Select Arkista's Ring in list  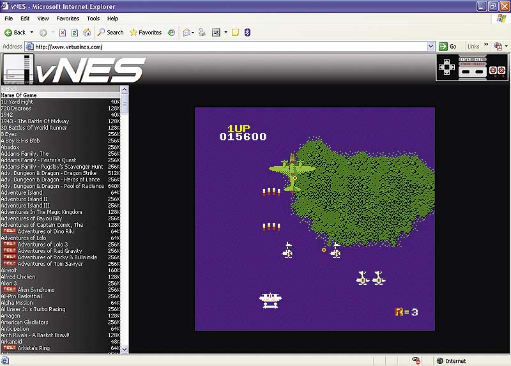(60, 348)
